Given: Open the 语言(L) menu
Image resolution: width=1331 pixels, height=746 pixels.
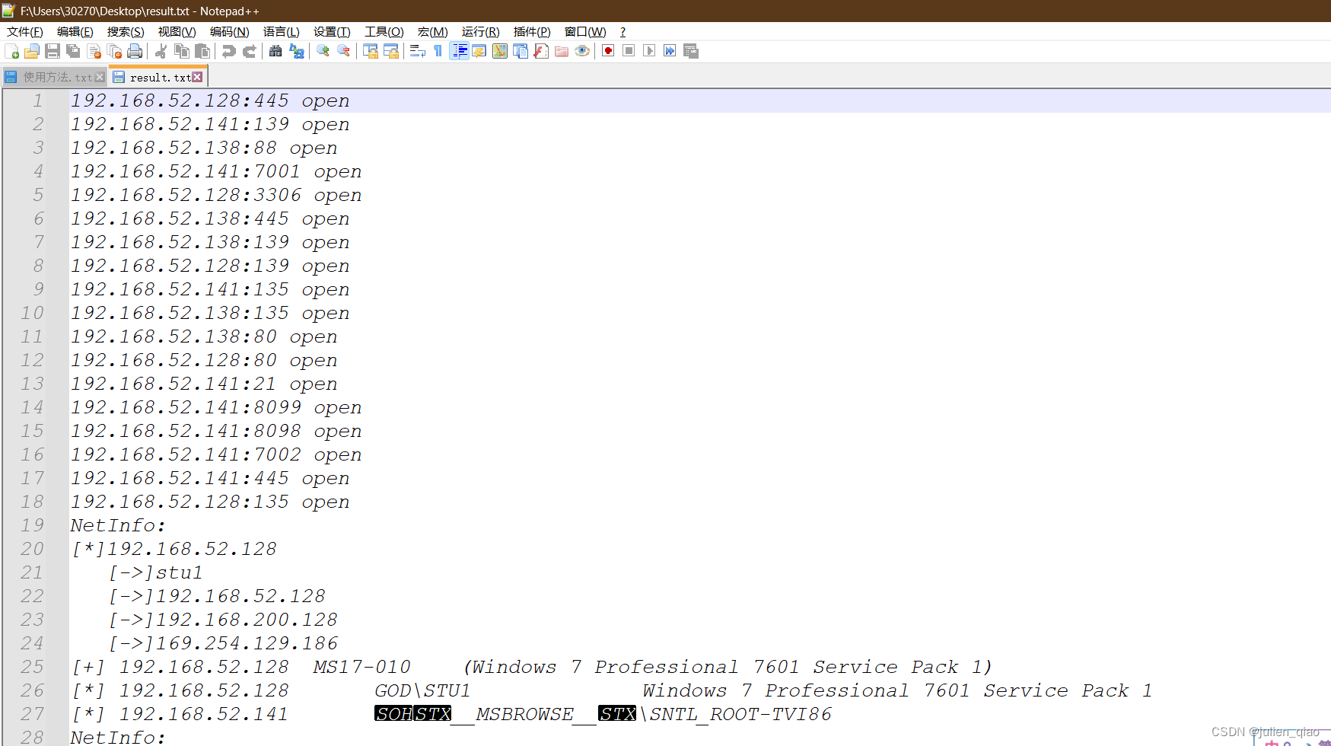Looking at the screenshot, I should point(282,31).
